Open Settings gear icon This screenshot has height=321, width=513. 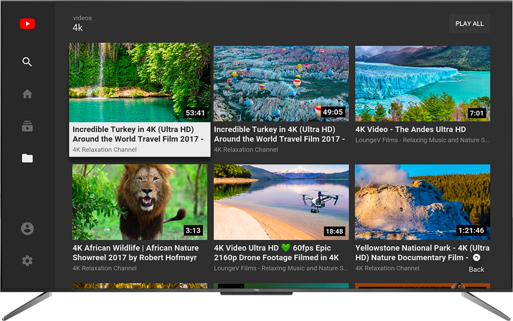(27, 261)
